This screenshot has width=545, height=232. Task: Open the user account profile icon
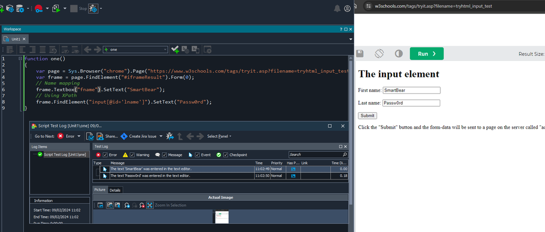tap(347, 9)
